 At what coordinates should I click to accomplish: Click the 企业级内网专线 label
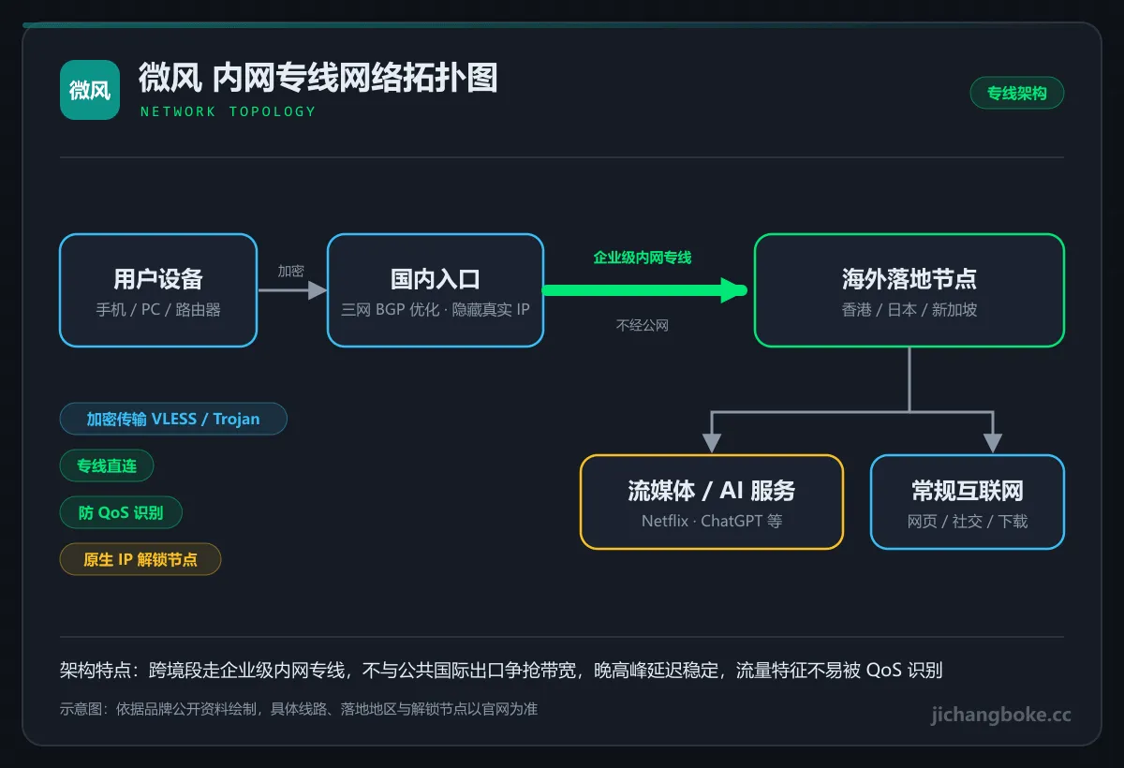(x=643, y=257)
